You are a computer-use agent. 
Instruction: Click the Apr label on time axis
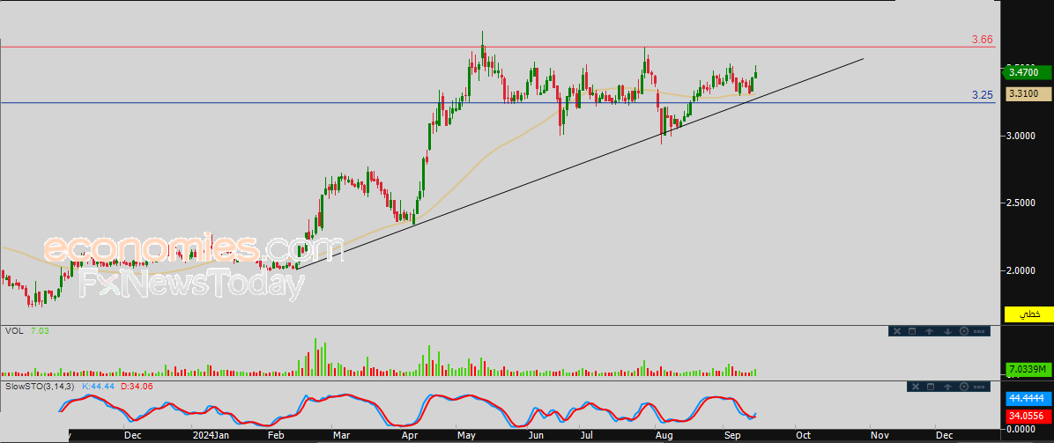click(x=409, y=435)
